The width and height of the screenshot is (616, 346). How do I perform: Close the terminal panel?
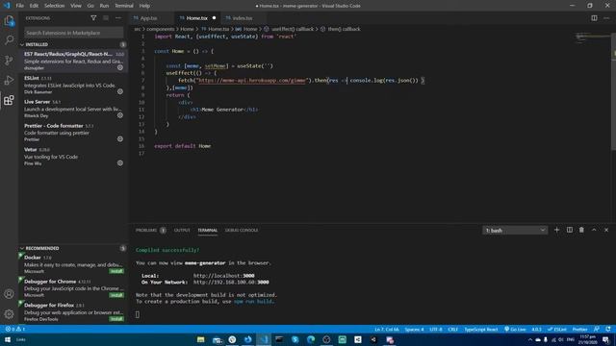[606, 230]
